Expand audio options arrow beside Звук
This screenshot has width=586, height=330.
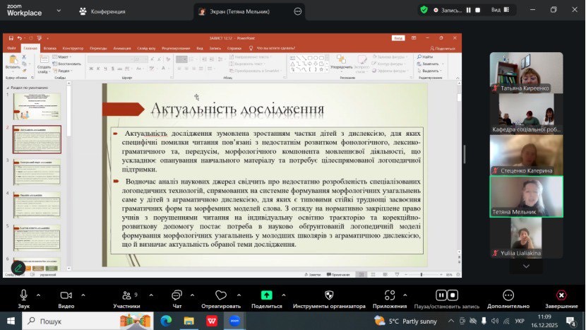[x=40, y=295]
